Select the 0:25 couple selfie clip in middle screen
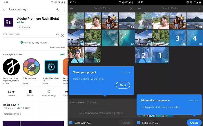 point(76,55)
